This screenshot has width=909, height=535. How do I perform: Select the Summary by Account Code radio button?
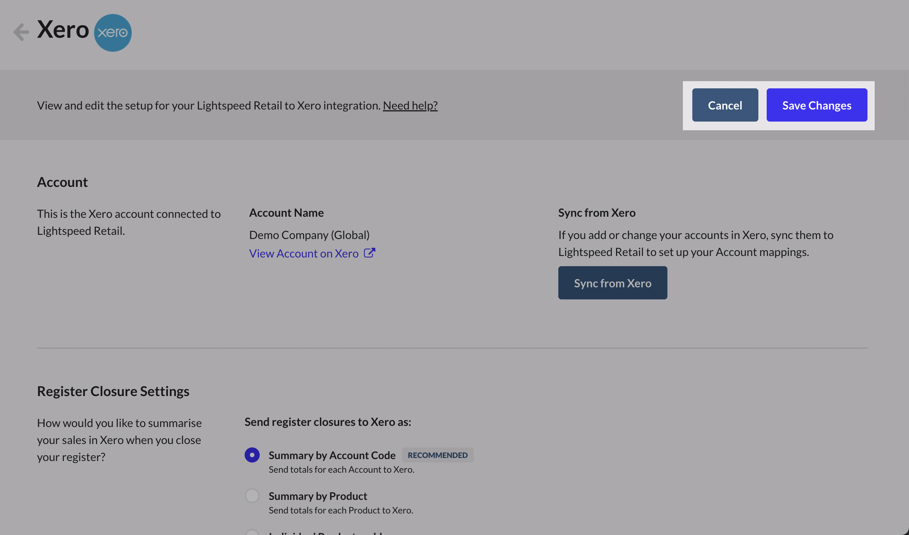252,455
